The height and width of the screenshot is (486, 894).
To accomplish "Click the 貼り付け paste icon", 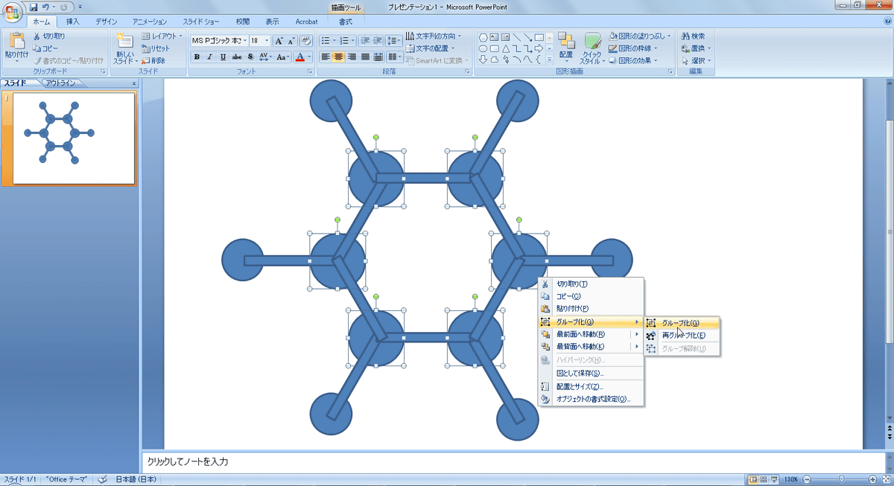I will pyautogui.click(x=16, y=45).
